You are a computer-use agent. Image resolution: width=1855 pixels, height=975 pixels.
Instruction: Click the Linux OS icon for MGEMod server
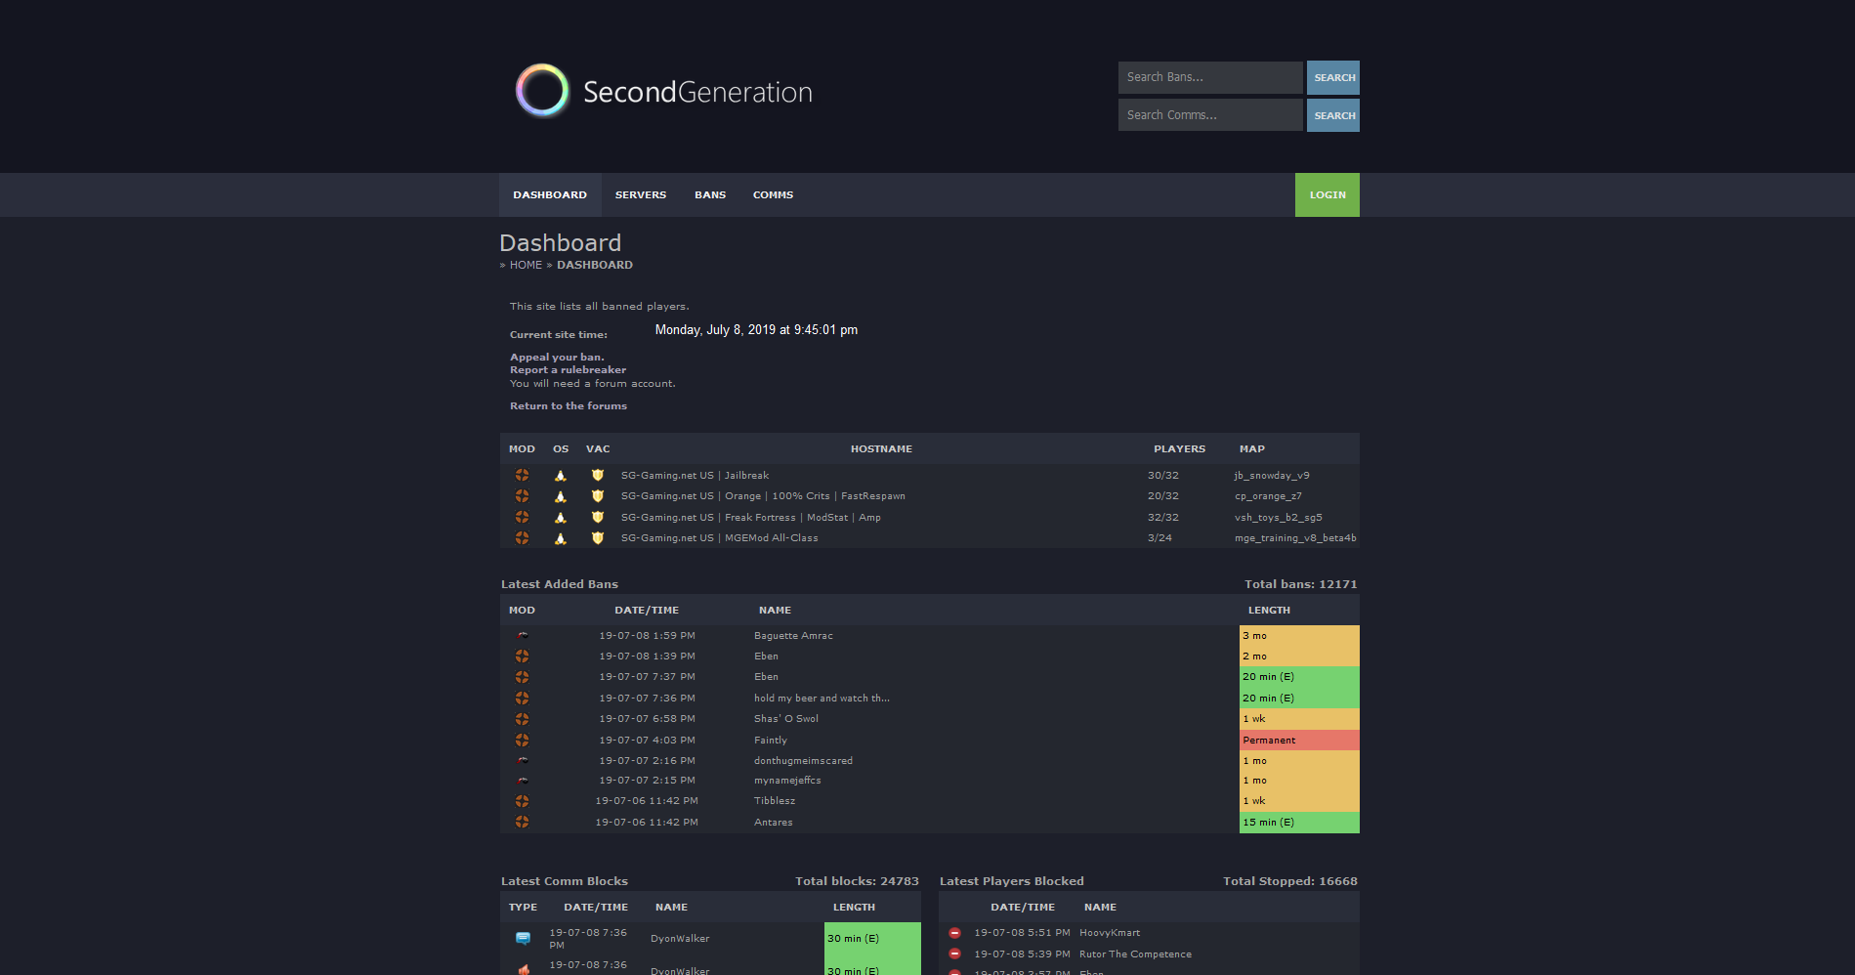tap(561, 538)
